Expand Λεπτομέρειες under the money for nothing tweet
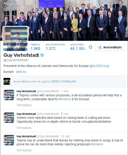Viewport: 128px width, 155px height. [x=24, y=150]
